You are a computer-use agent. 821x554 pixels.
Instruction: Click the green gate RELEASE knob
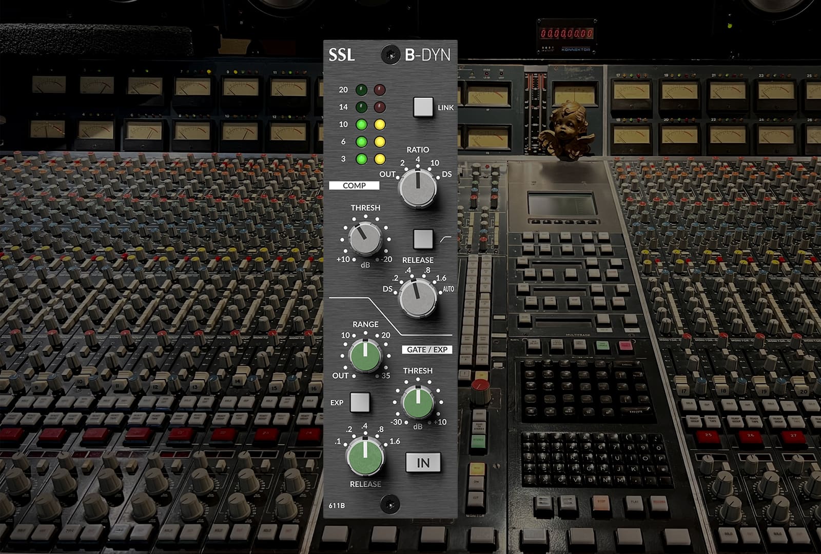[x=365, y=457]
